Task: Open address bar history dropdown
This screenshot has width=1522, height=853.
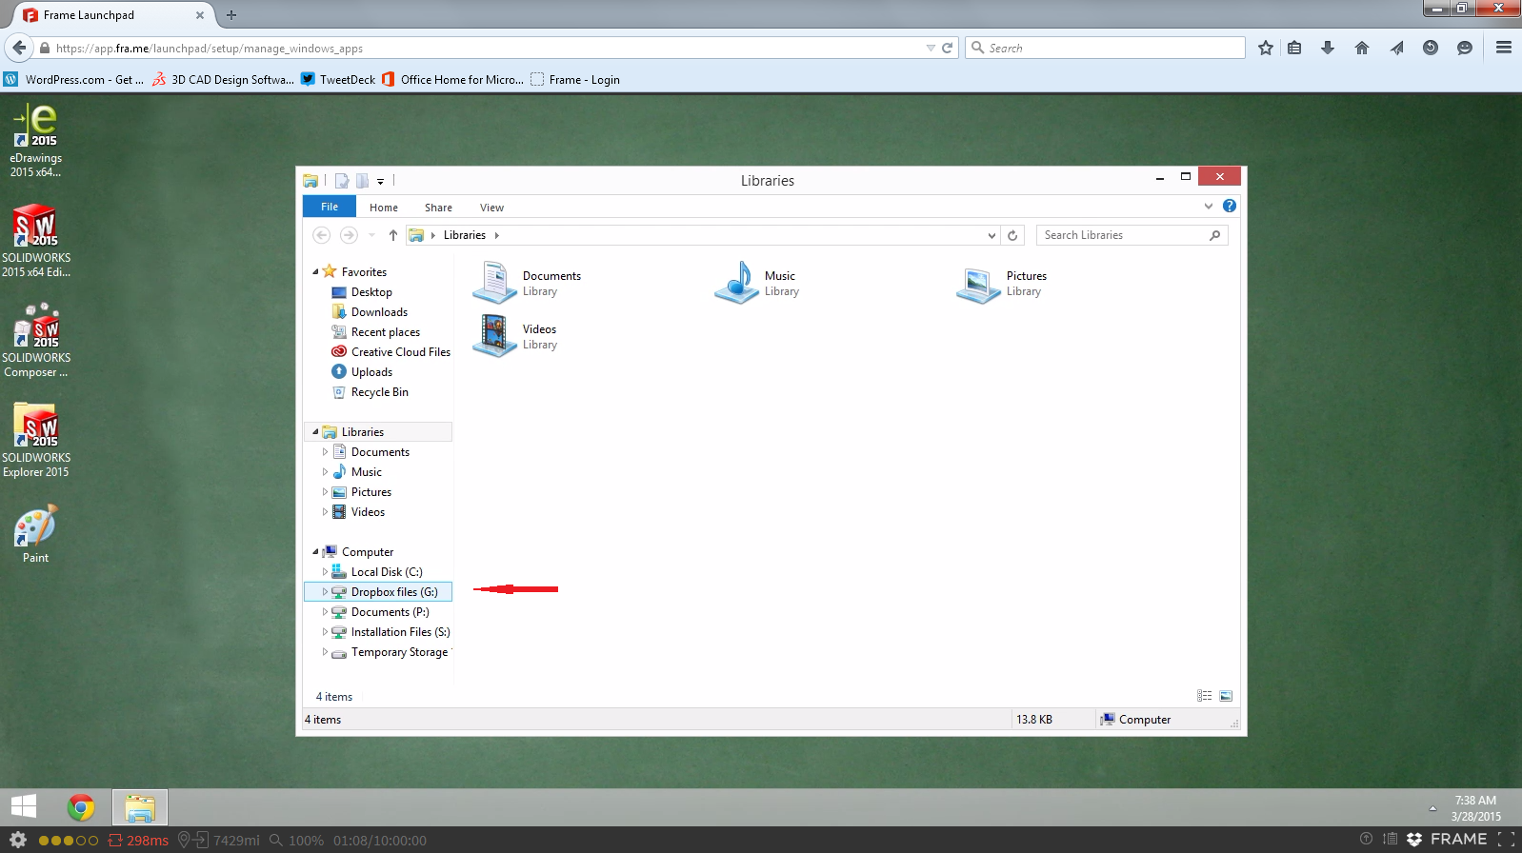Action: [991, 235]
